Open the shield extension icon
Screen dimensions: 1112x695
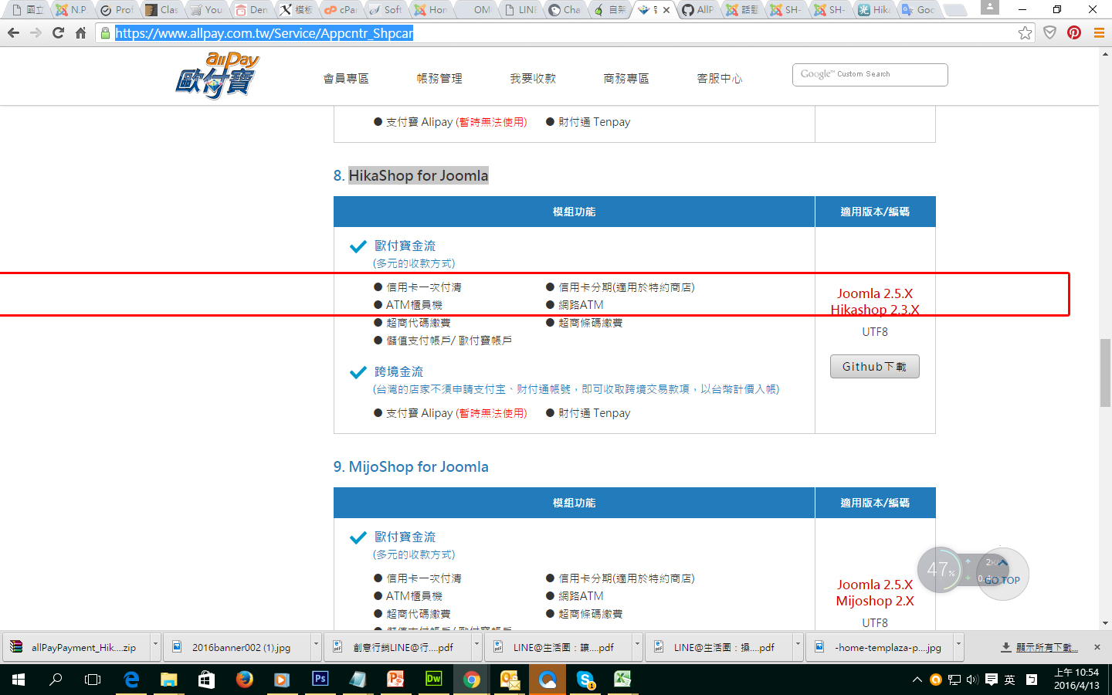pyautogui.click(x=1049, y=32)
